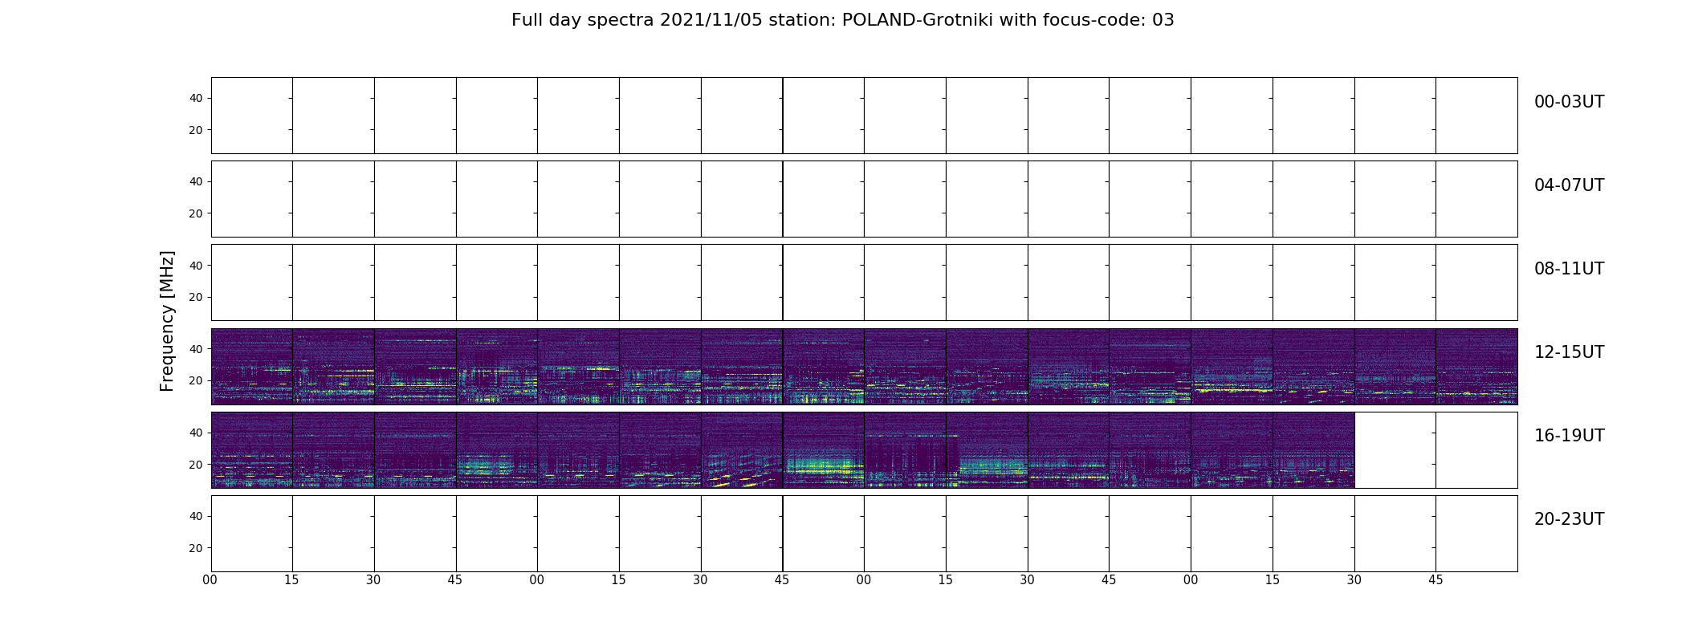Select the "20" tick label of the 12-15UT row
Image resolution: width=1686 pixels, height=642 pixels.
195,380
